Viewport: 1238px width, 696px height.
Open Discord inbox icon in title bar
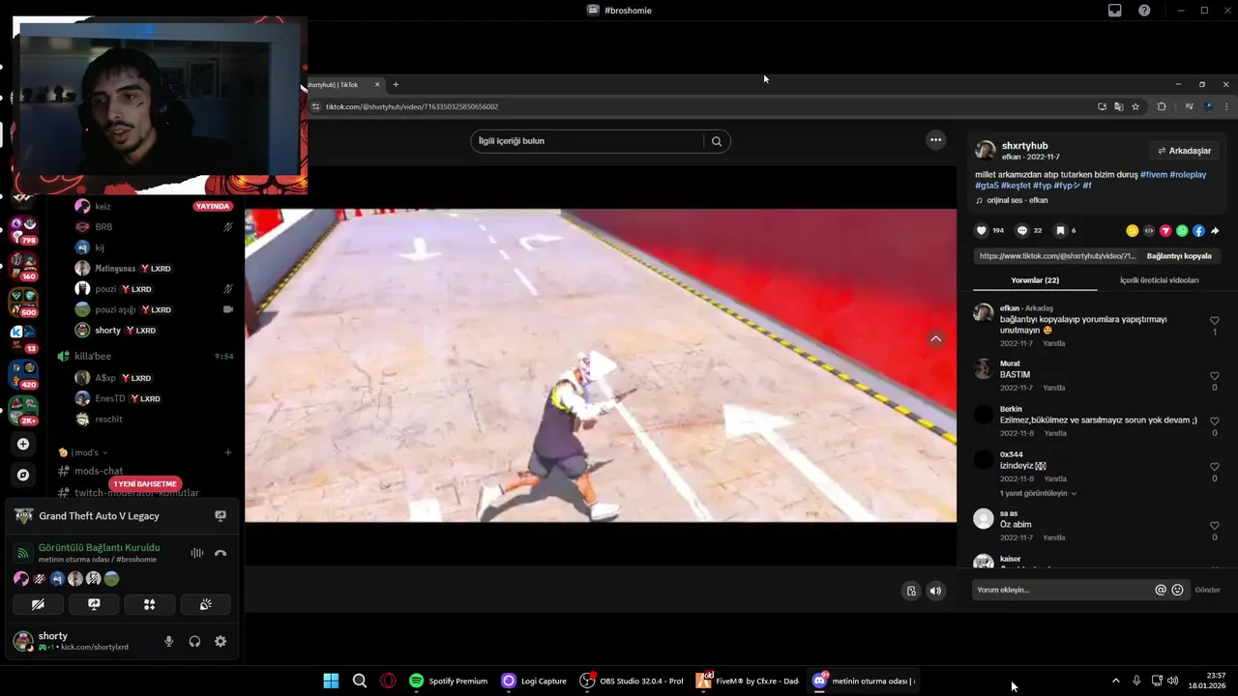click(x=1115, y=10)
